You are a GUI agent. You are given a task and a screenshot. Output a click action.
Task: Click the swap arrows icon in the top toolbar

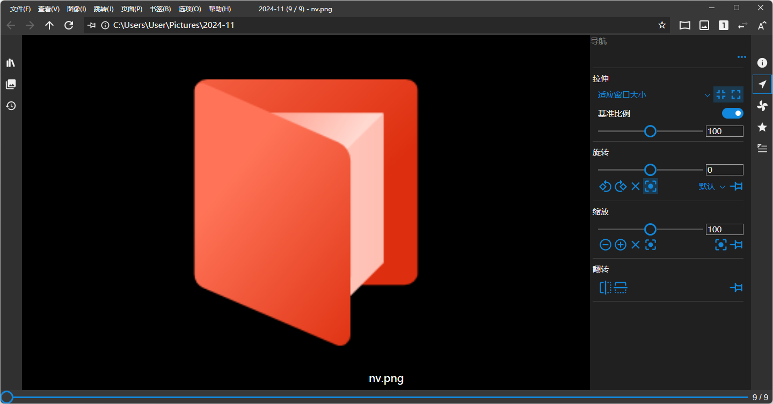tap(743, 25)
